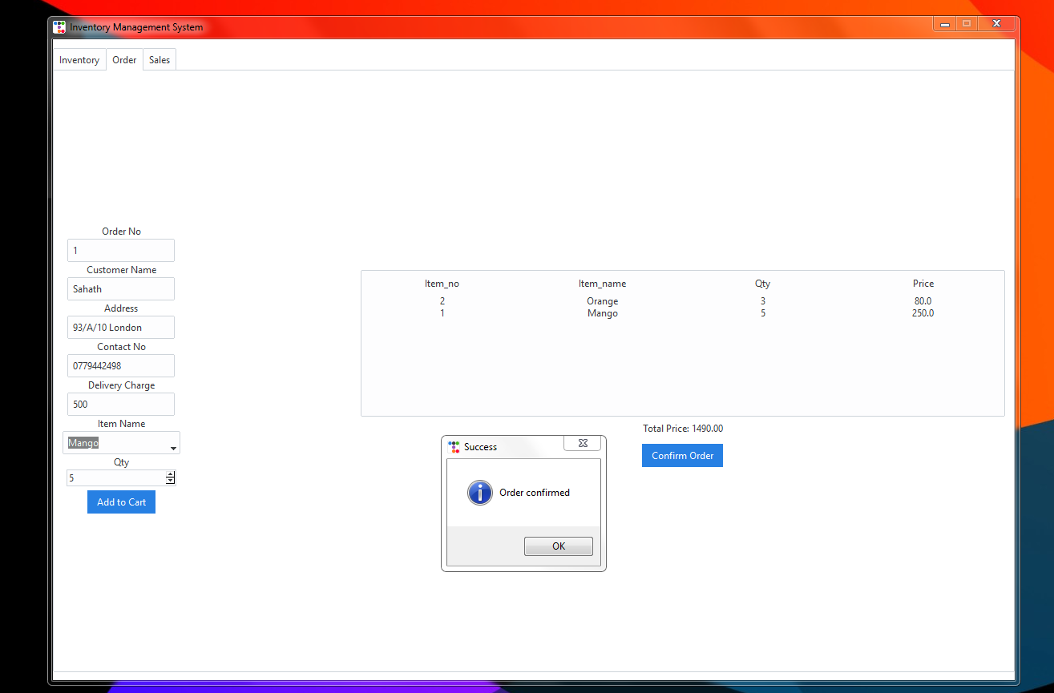Image resolution: width=1054 pixels, height=693 pixels.
Task: Click the blue information icon in dialog
Action: pos(480,493)
